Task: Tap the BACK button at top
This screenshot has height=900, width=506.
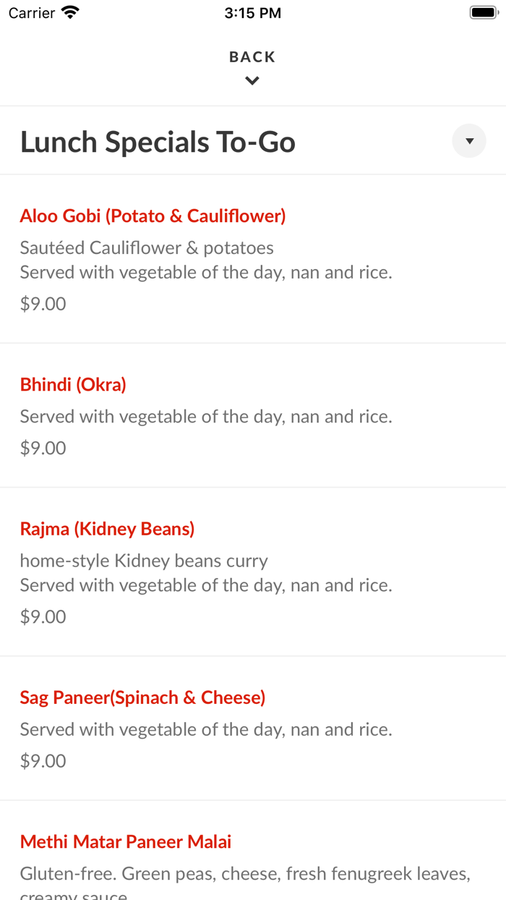Action: (252, 57)
